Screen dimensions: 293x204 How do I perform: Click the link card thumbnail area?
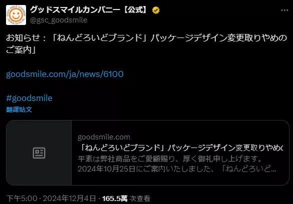[x=39, y=152]
